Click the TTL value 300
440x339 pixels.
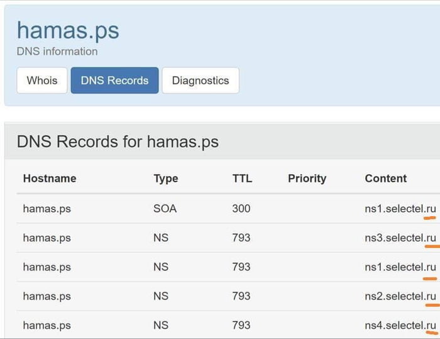(241, 208)
